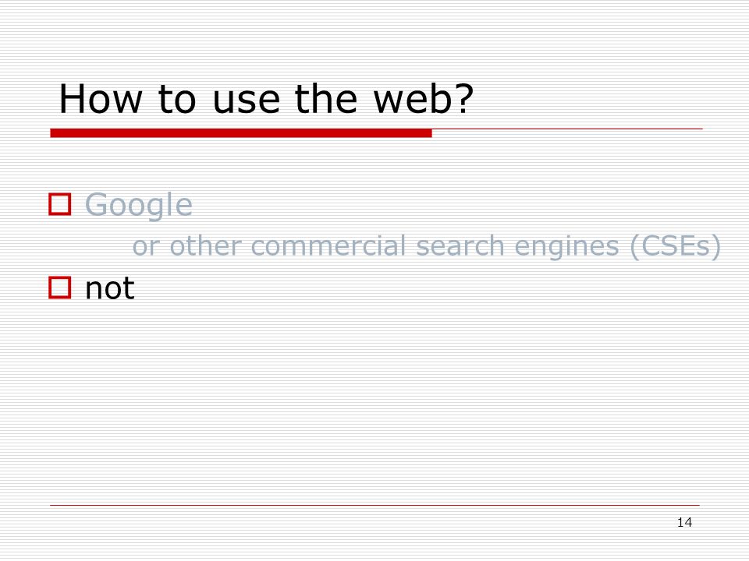This screenshot has height=561, width=749.
Task: Click the word the in the title
Action: [326, 99]
